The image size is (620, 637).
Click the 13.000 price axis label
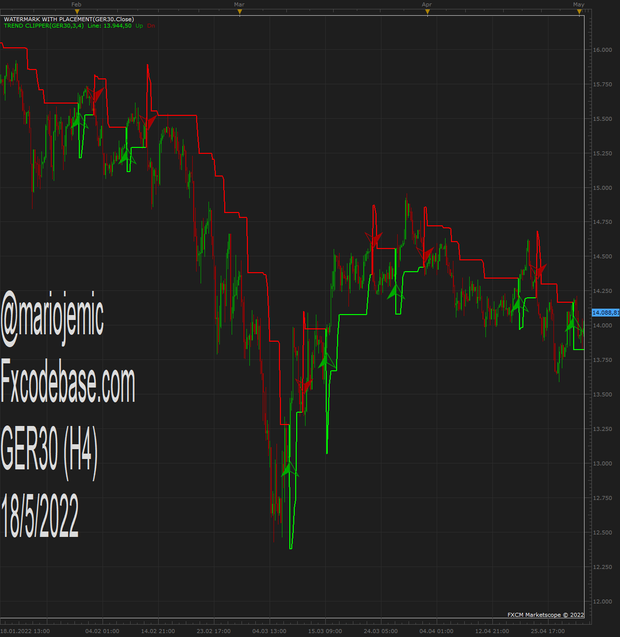pos(602,463)
